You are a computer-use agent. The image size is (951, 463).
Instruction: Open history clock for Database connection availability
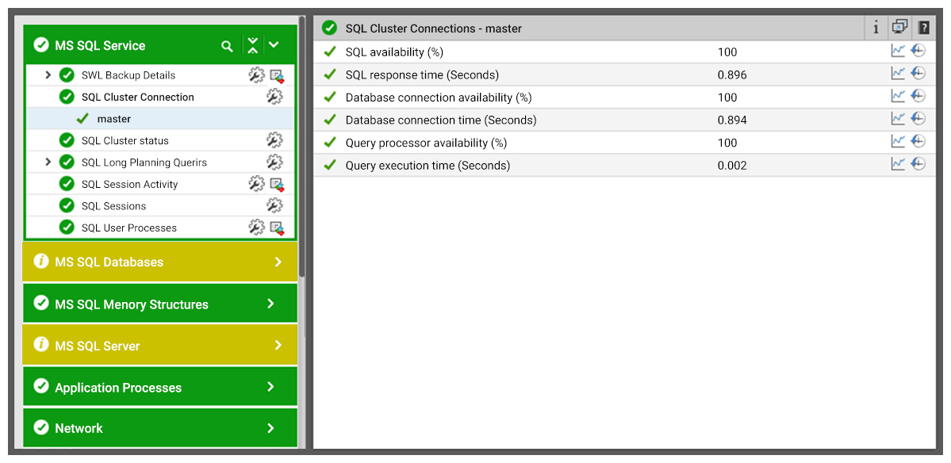click(918, 96)
